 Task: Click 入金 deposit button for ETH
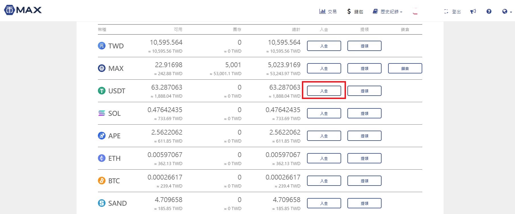324,158
